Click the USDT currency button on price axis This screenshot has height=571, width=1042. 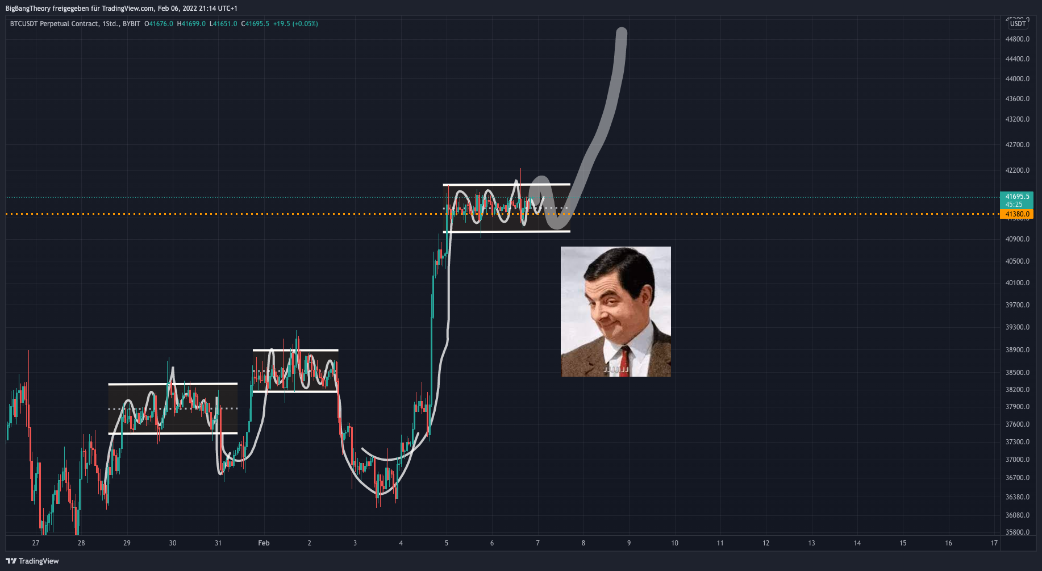tap(1018, 24)
